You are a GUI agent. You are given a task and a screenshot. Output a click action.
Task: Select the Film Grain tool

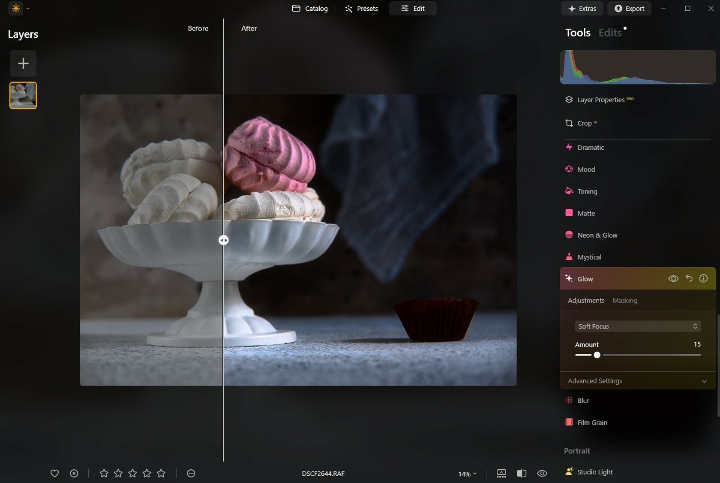(592, 422)
